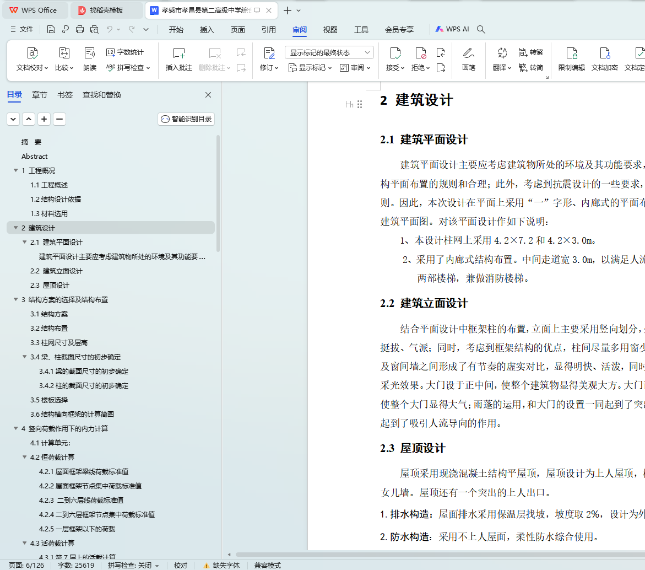
Task: Click the outline panel vertical scrollbar
Action: (218, 193)
